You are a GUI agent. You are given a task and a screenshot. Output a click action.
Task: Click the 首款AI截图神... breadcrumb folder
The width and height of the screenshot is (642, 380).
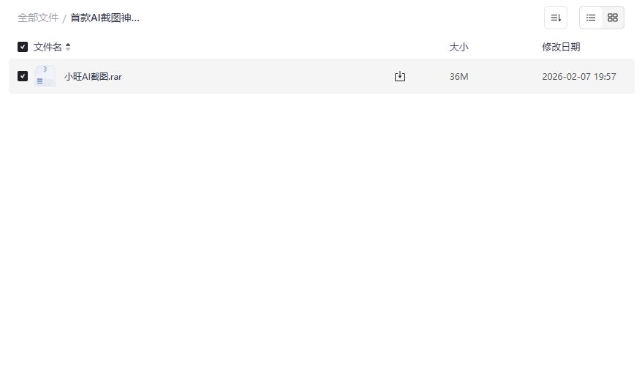pos(105,18)
